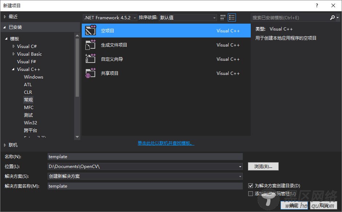The image size is (342, 212).
Task: Enable 添加到源代码管理 checkbox
Action: point(251,194)
